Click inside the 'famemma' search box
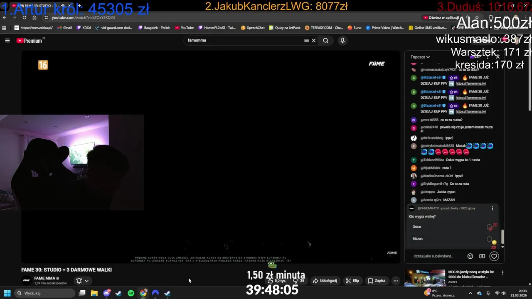The height and width of the screenshot is (299, 532). point(245,40)
